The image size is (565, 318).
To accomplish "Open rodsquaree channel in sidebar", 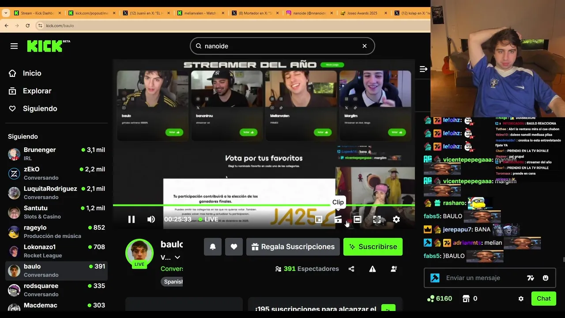I will pos(56,290).
